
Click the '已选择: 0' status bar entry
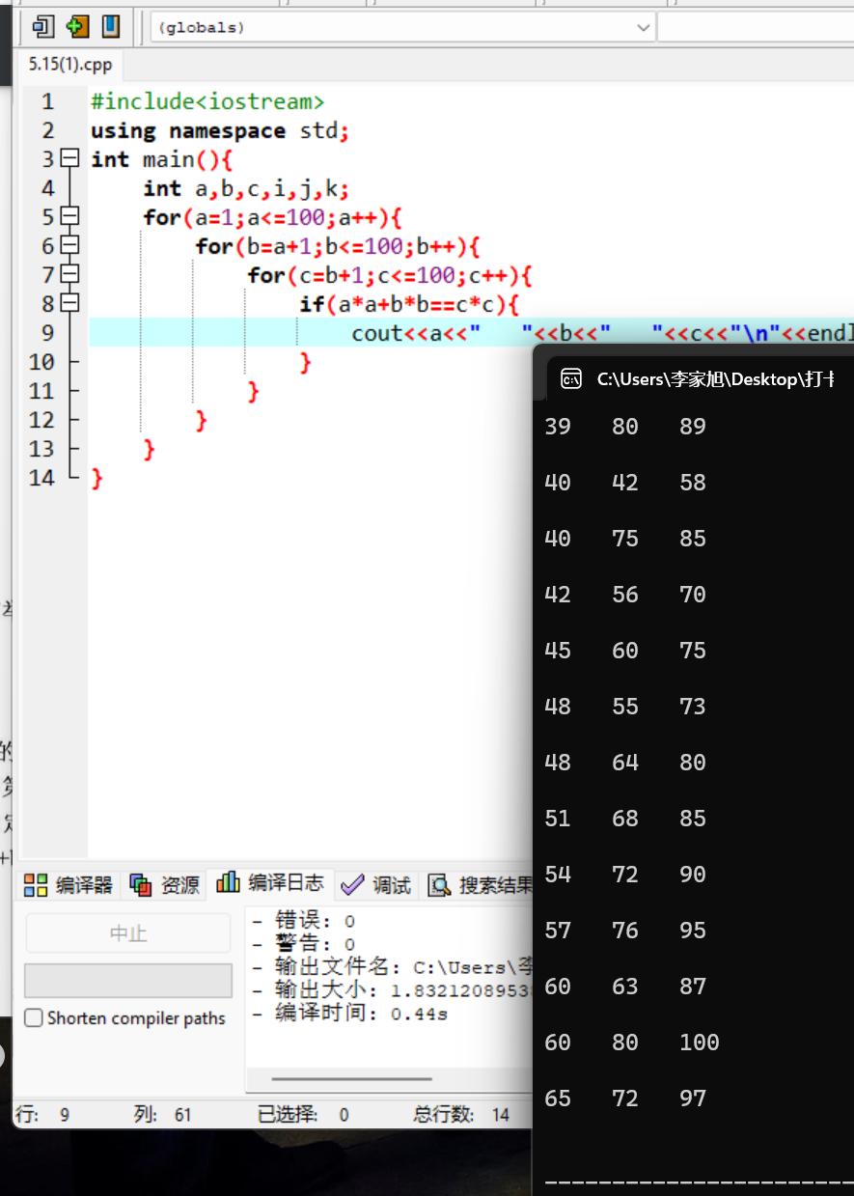303,1115
